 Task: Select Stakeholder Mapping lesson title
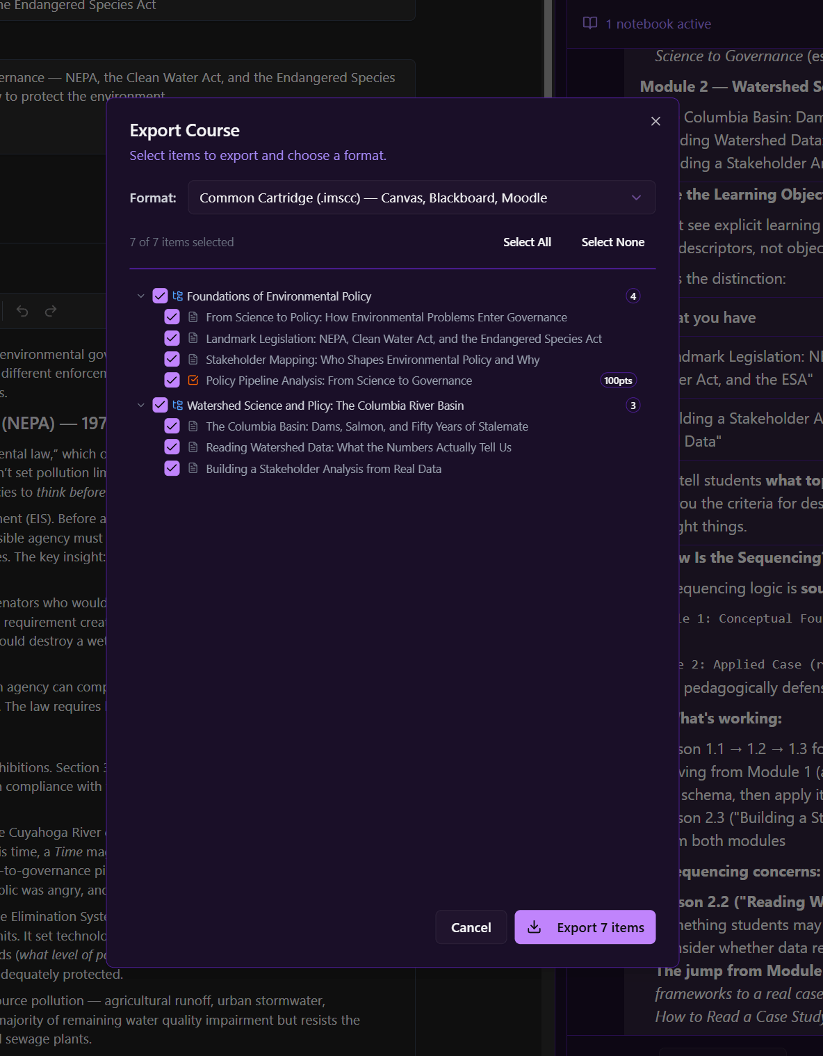[373, 360]
